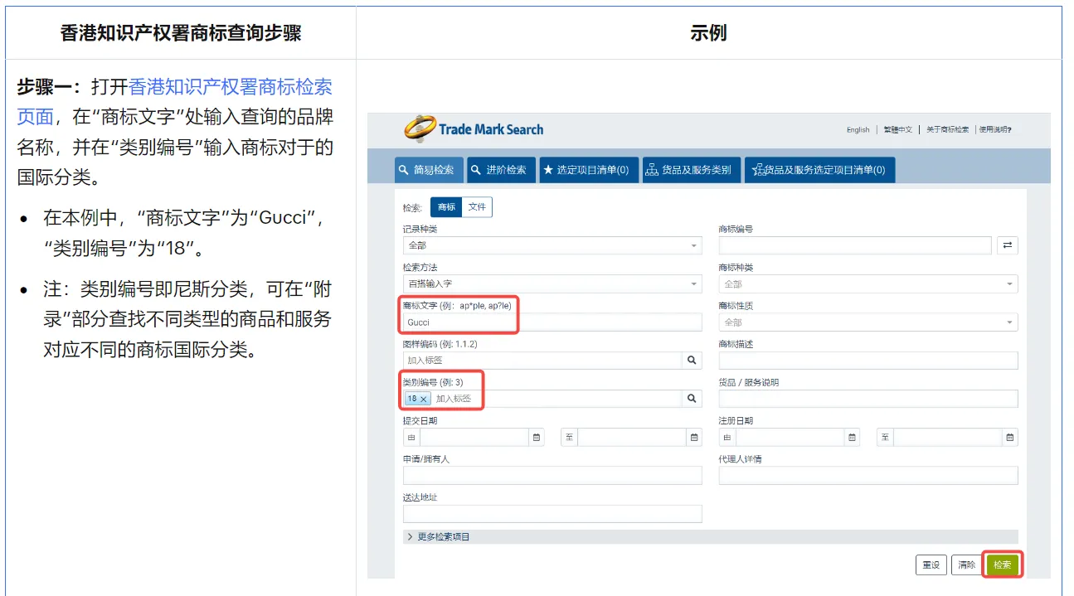
Task: Click the 提交日期 start date field
Action: point(474,437)
